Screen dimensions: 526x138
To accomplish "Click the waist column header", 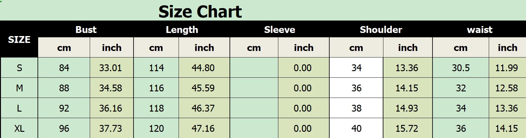I will coord(479,30).
